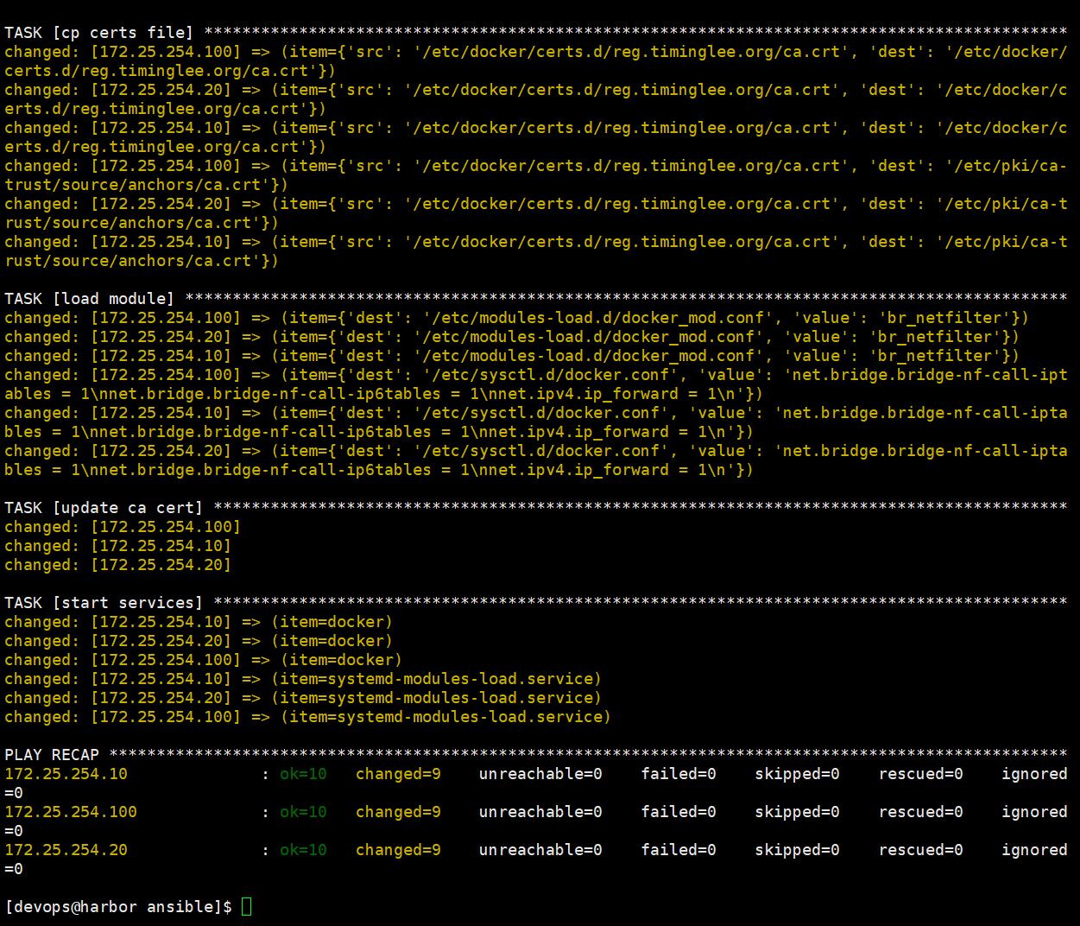Viewport: 1080px width, 926px height.
Task: Click the green cursor block after the prompt
Action: click(247, 907)
